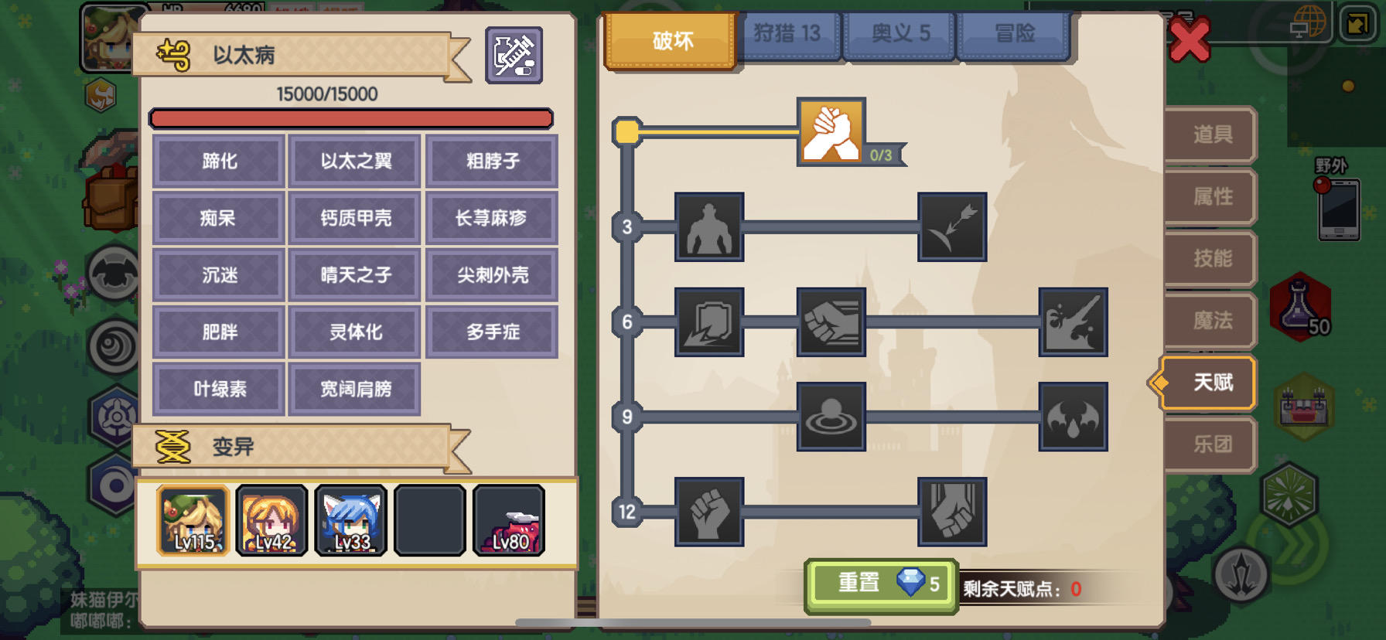Switch to the 奥义 5 tab
1386x640 pixels.
900,35
